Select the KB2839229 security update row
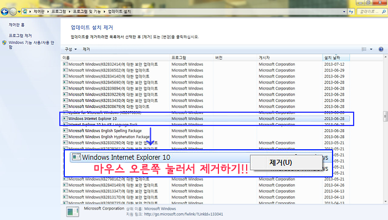Viewport: 388px width, 220px height. [x=206, y=95]
